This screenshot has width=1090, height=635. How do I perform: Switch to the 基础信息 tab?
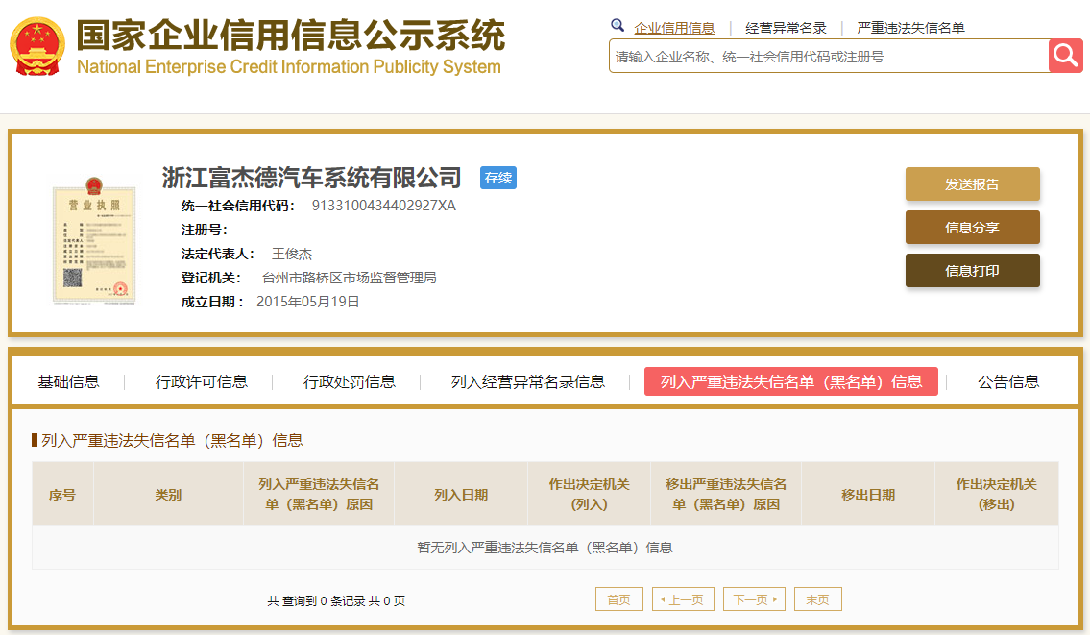pyautogui.click(x=68, y=381)
